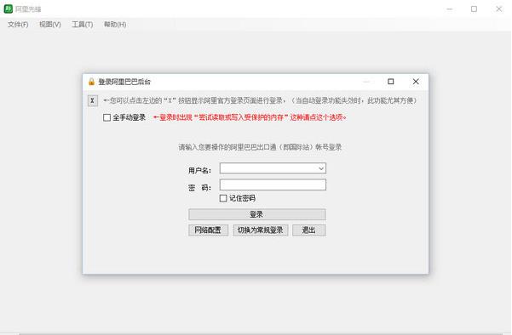Minimize the main application window

[x=450, y=9]
